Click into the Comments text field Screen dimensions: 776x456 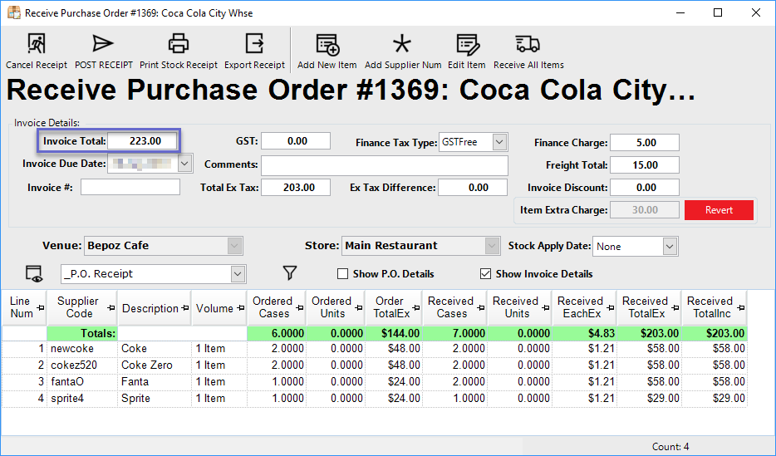click(384, 165)
